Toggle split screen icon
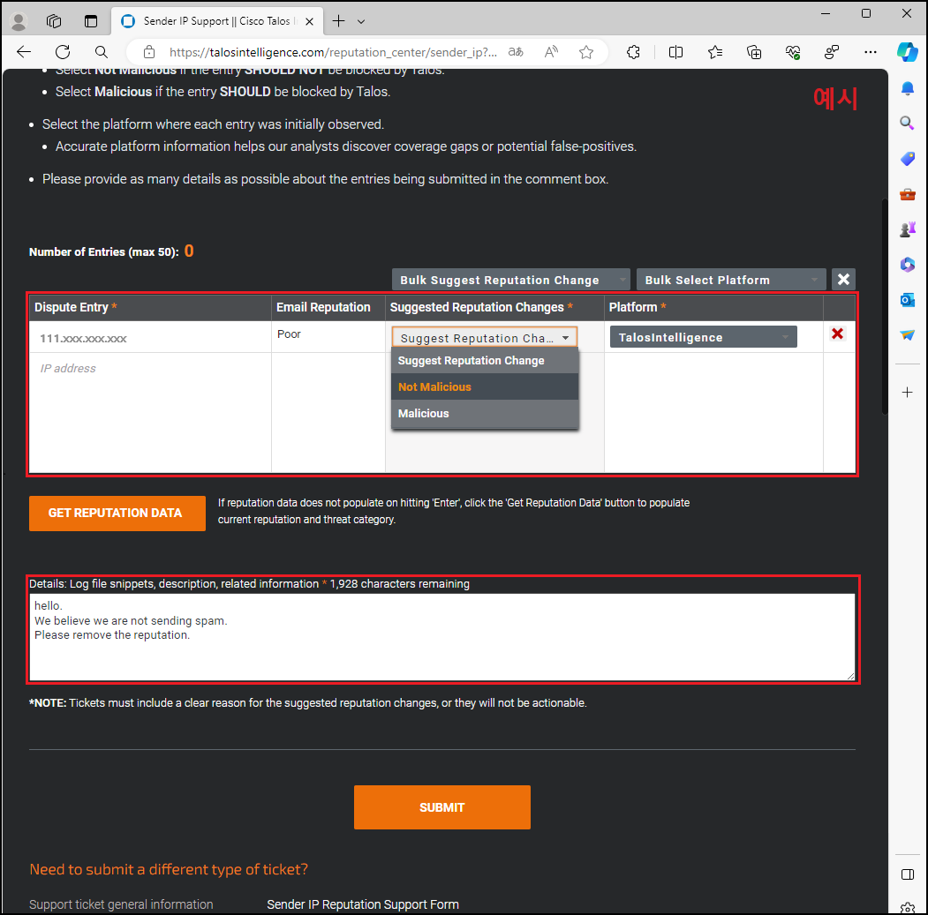This screenshot has height=915, width=928. pos(675,52)
